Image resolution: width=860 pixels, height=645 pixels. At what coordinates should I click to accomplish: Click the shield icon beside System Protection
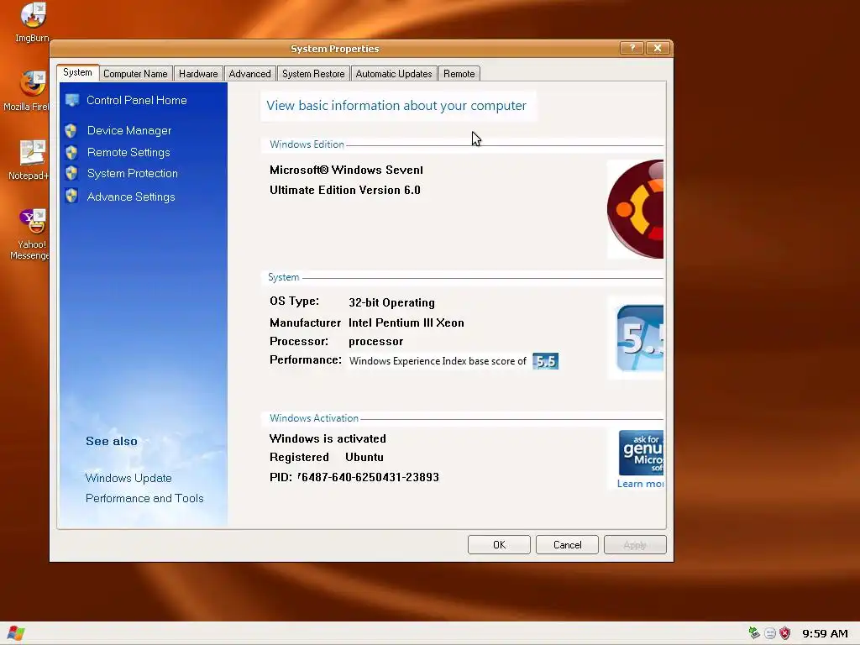tap(71, 173)
